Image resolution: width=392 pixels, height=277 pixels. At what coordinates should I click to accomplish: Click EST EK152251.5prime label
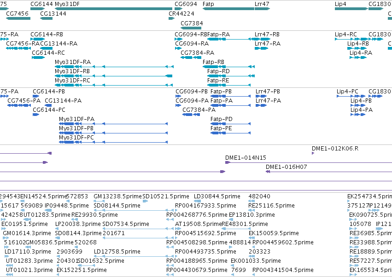(82, 271)
